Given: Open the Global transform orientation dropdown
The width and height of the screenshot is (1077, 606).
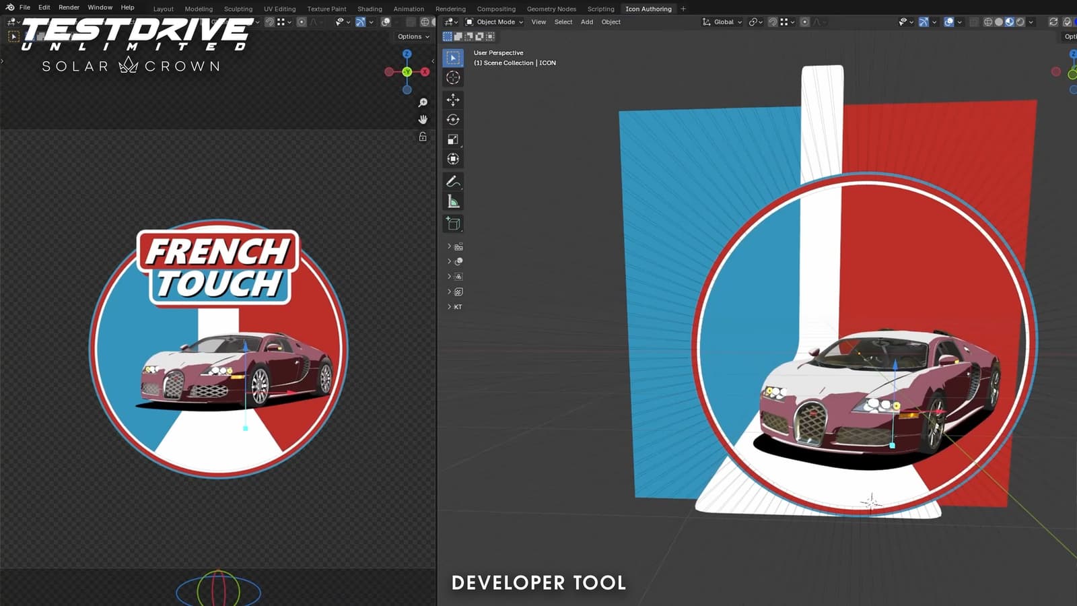Looking at the screenshot, I should (x=722, y=22).
